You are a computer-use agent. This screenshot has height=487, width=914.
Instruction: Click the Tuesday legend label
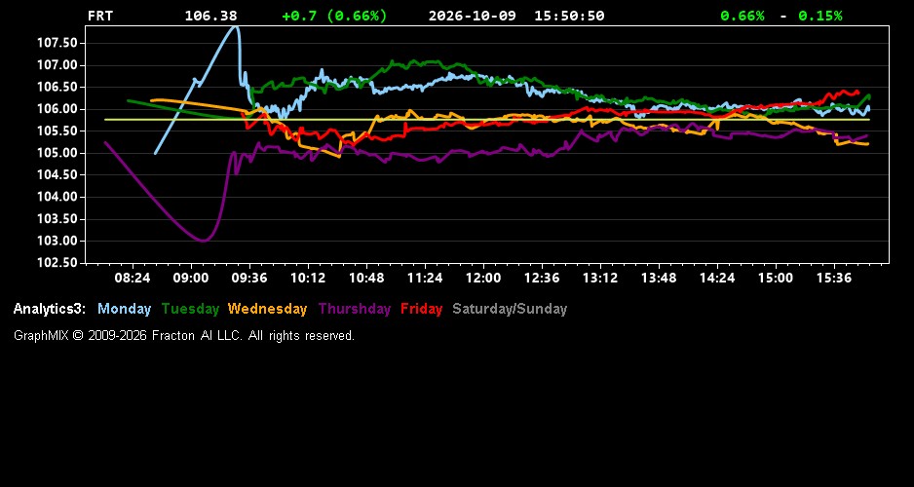190,309
